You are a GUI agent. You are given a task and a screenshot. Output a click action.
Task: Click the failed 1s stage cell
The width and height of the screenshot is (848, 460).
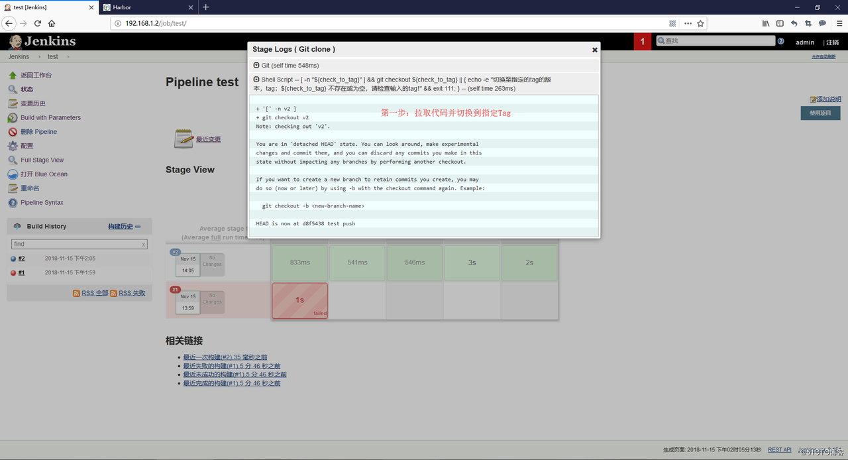tap(300, 300)
